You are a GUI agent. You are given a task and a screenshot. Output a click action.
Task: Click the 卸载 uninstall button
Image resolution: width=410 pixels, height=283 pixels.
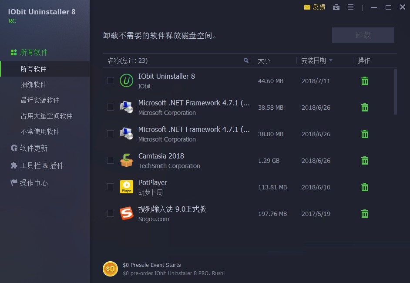(363, 35)
